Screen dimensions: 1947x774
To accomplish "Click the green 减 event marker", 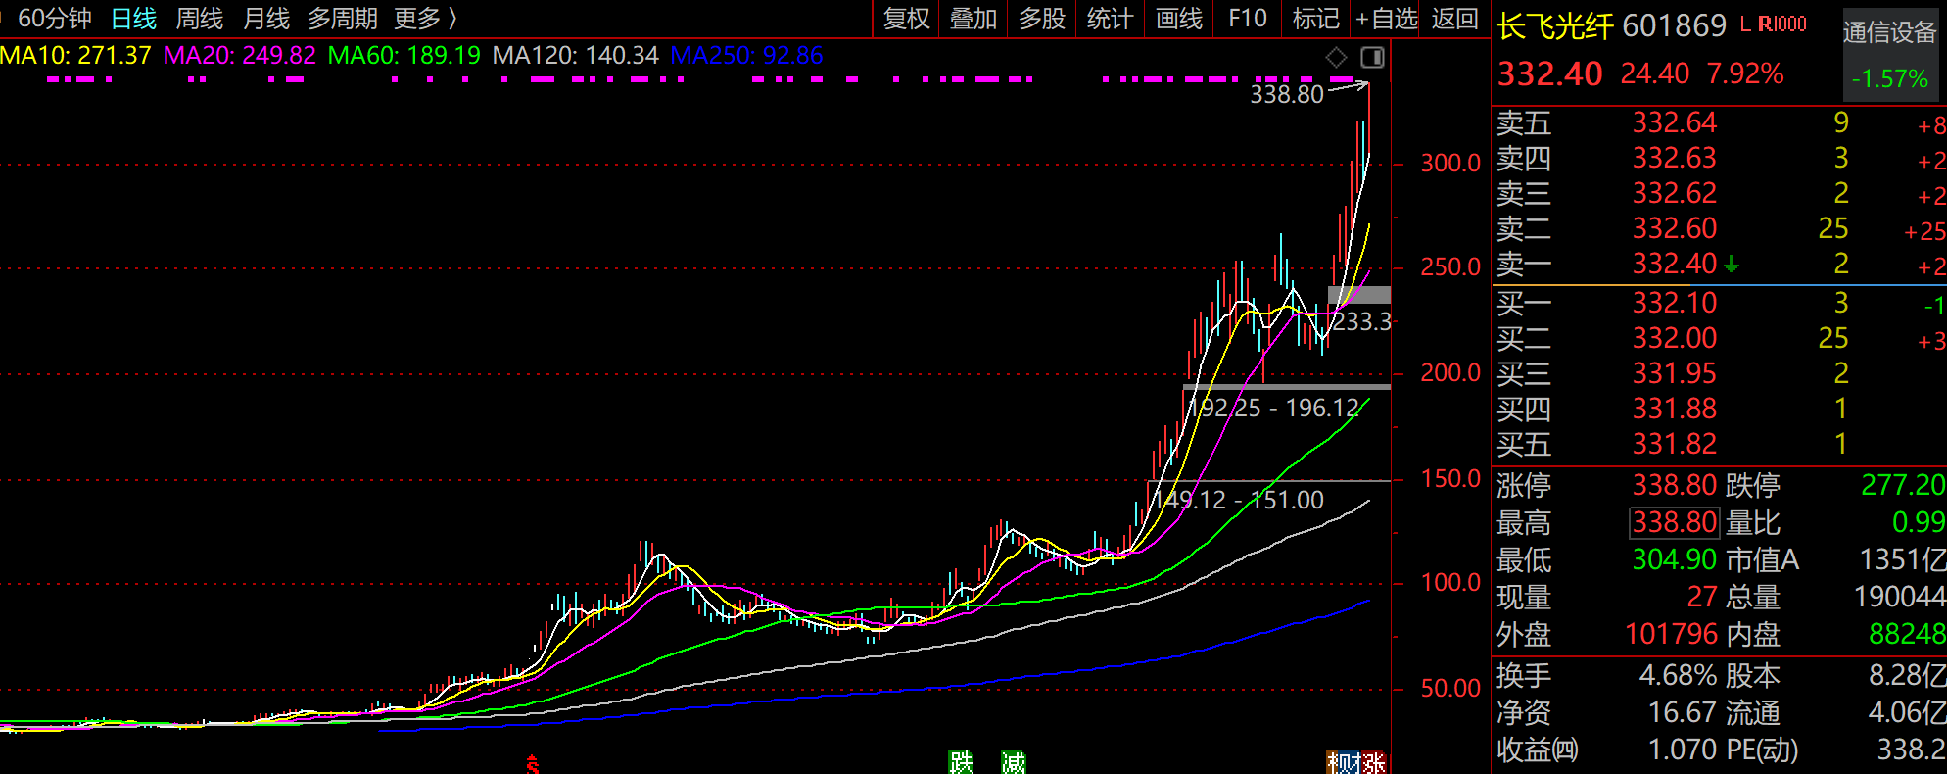I will pyautogui.click(x=1013, y=762).
